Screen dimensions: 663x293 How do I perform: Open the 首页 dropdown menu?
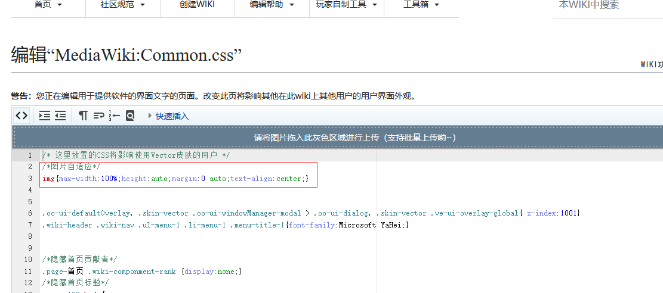[x=48, y=5]
